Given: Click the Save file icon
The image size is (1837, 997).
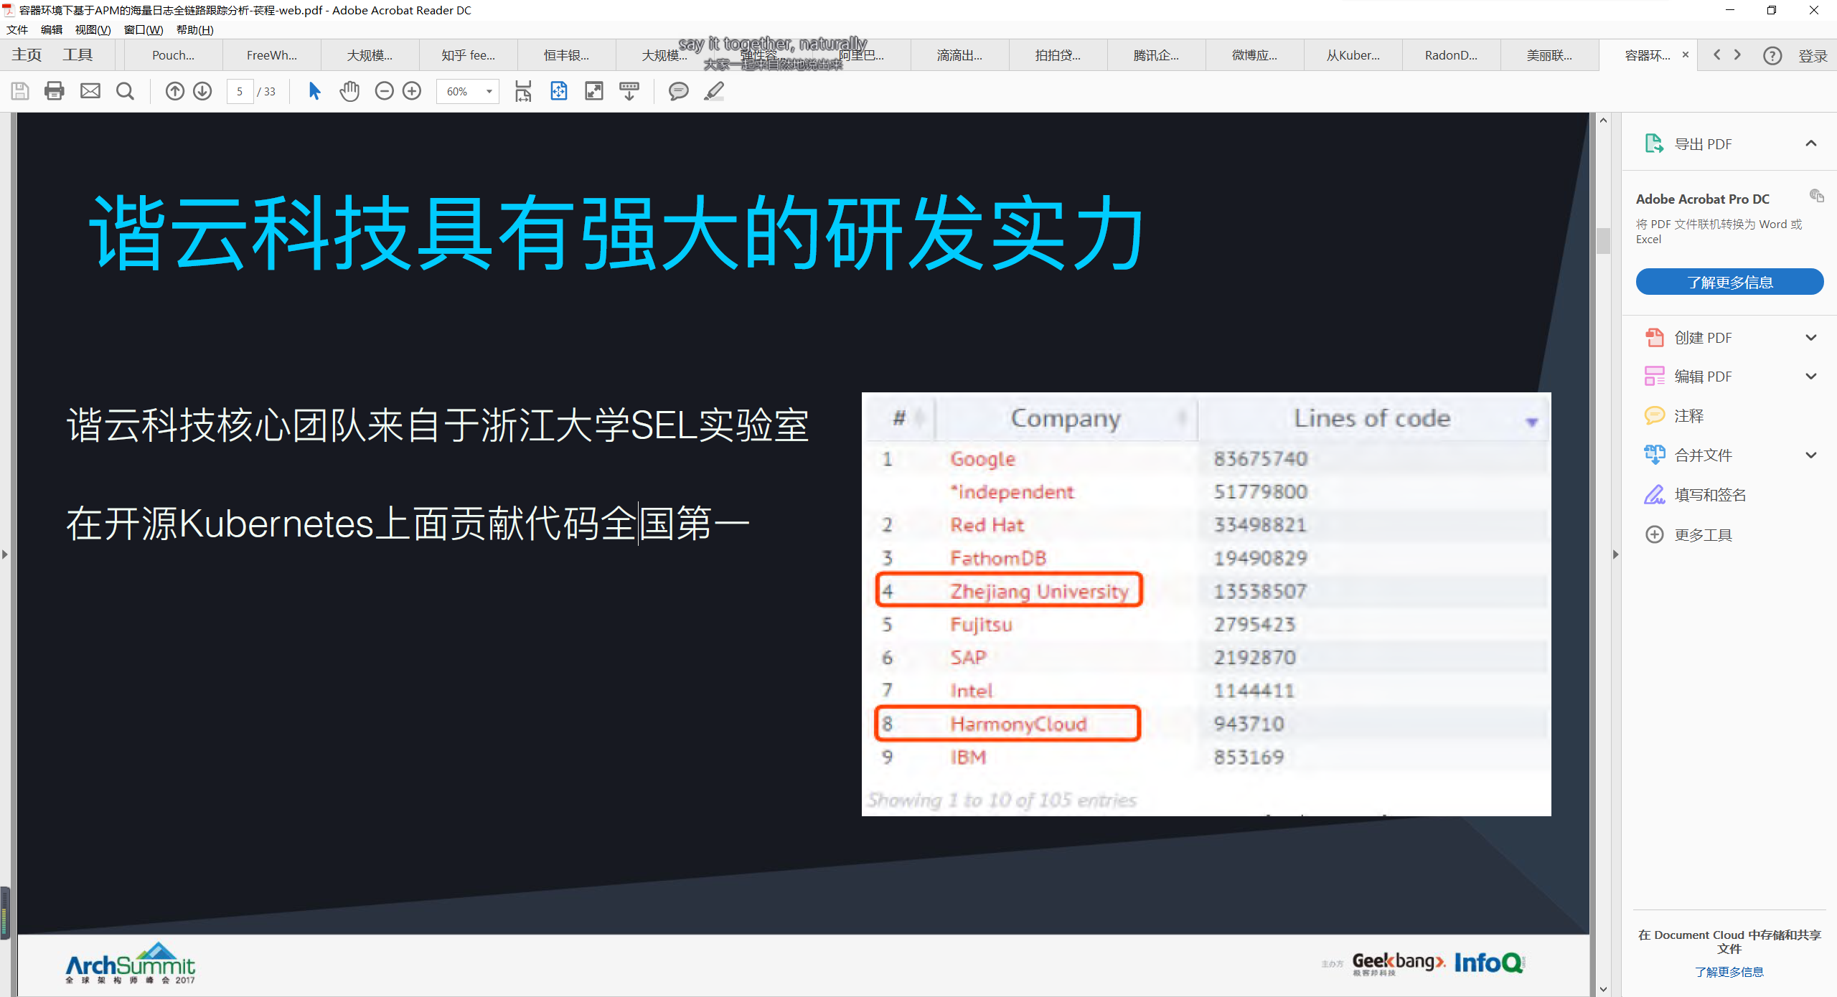Looking at the screenshot, I should pos(20,91).
